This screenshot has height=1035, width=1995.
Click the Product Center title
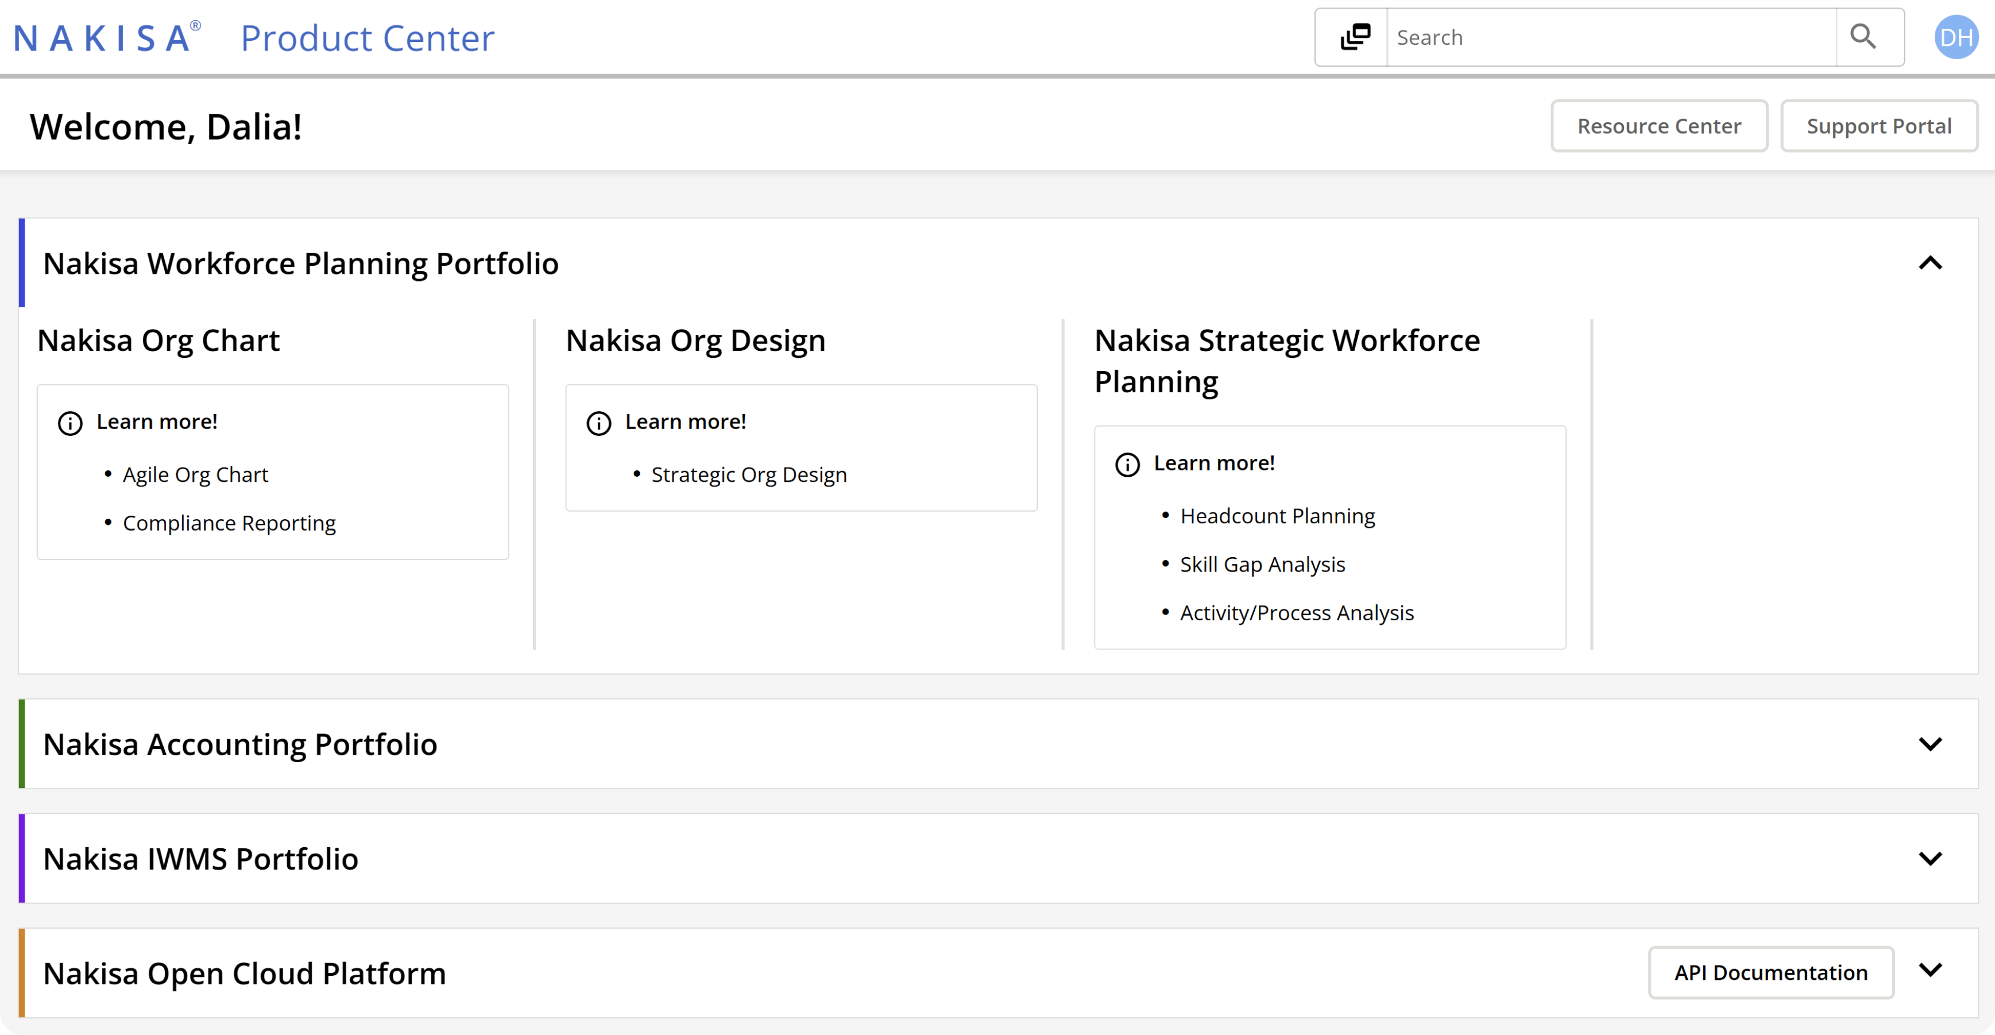pyautogui.click(x=367, y=38)
